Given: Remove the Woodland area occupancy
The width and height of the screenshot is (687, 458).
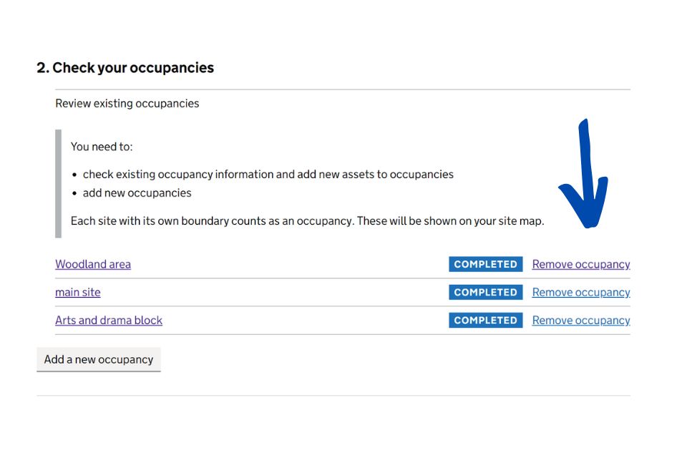Looking at the screenshot, I should (580, 264).
